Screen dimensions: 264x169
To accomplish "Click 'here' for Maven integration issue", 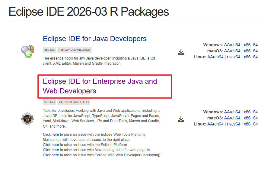I will (55, 150).
